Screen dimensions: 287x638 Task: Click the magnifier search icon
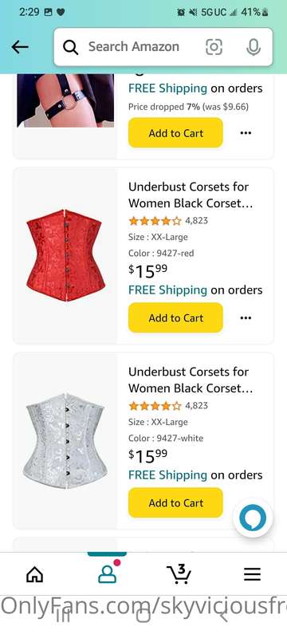[71, 47]
